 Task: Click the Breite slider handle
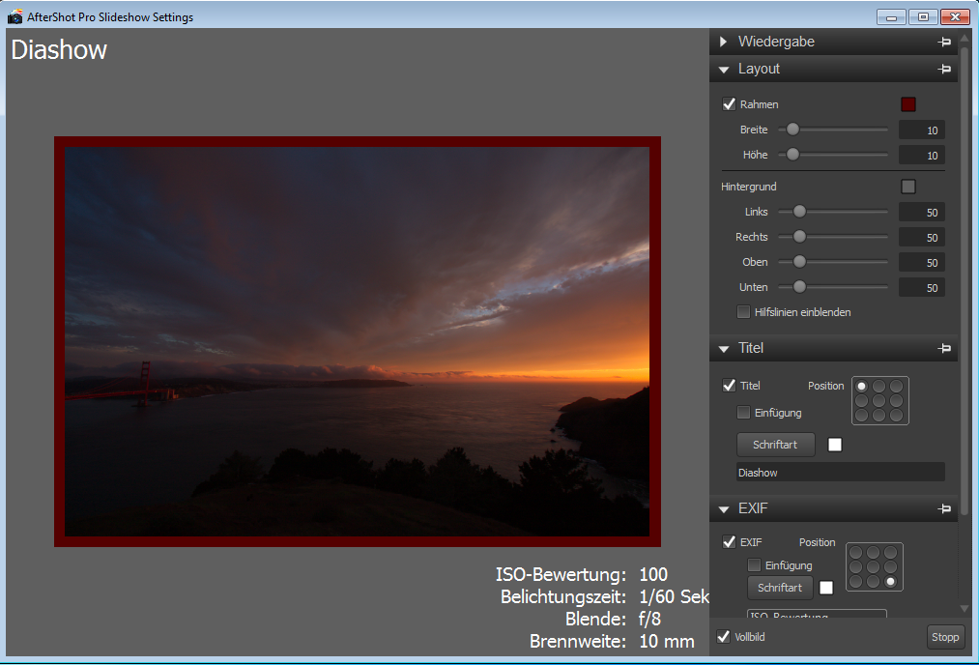tap(792, 130)
